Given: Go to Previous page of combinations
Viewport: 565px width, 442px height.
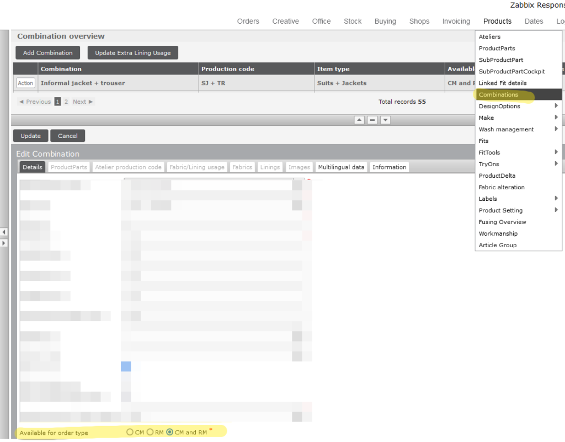Looking at the screenshot, I should (35, 102).
